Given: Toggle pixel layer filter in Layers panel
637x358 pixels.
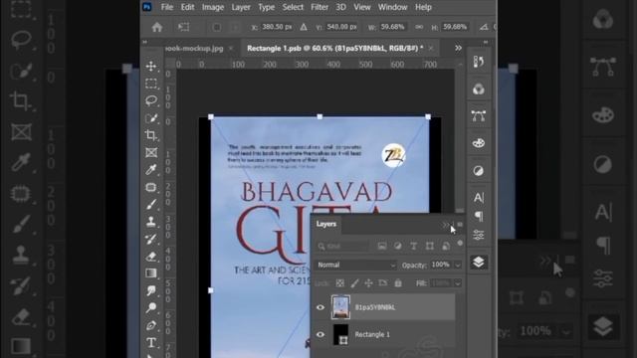Looking at the screenshot, I should point(382,246).
